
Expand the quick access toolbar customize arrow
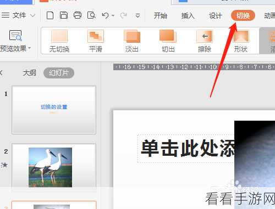coord(137,16)
